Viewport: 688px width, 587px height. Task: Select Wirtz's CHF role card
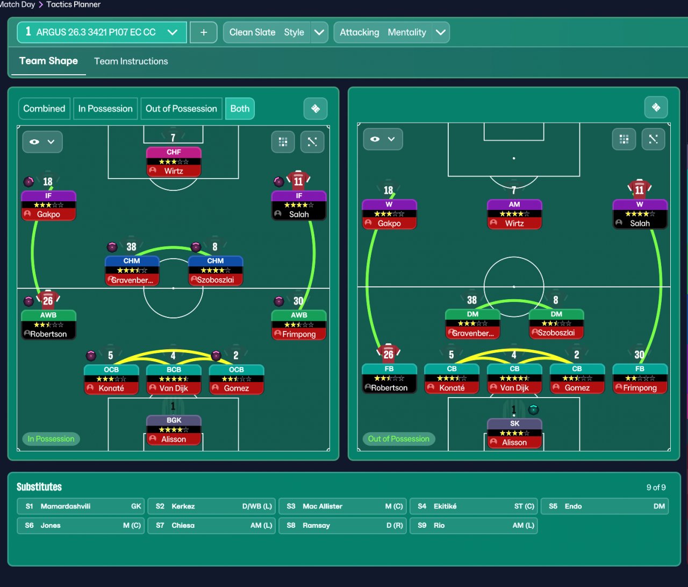point(174,161)
